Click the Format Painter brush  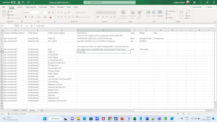(x=8, y=18)
